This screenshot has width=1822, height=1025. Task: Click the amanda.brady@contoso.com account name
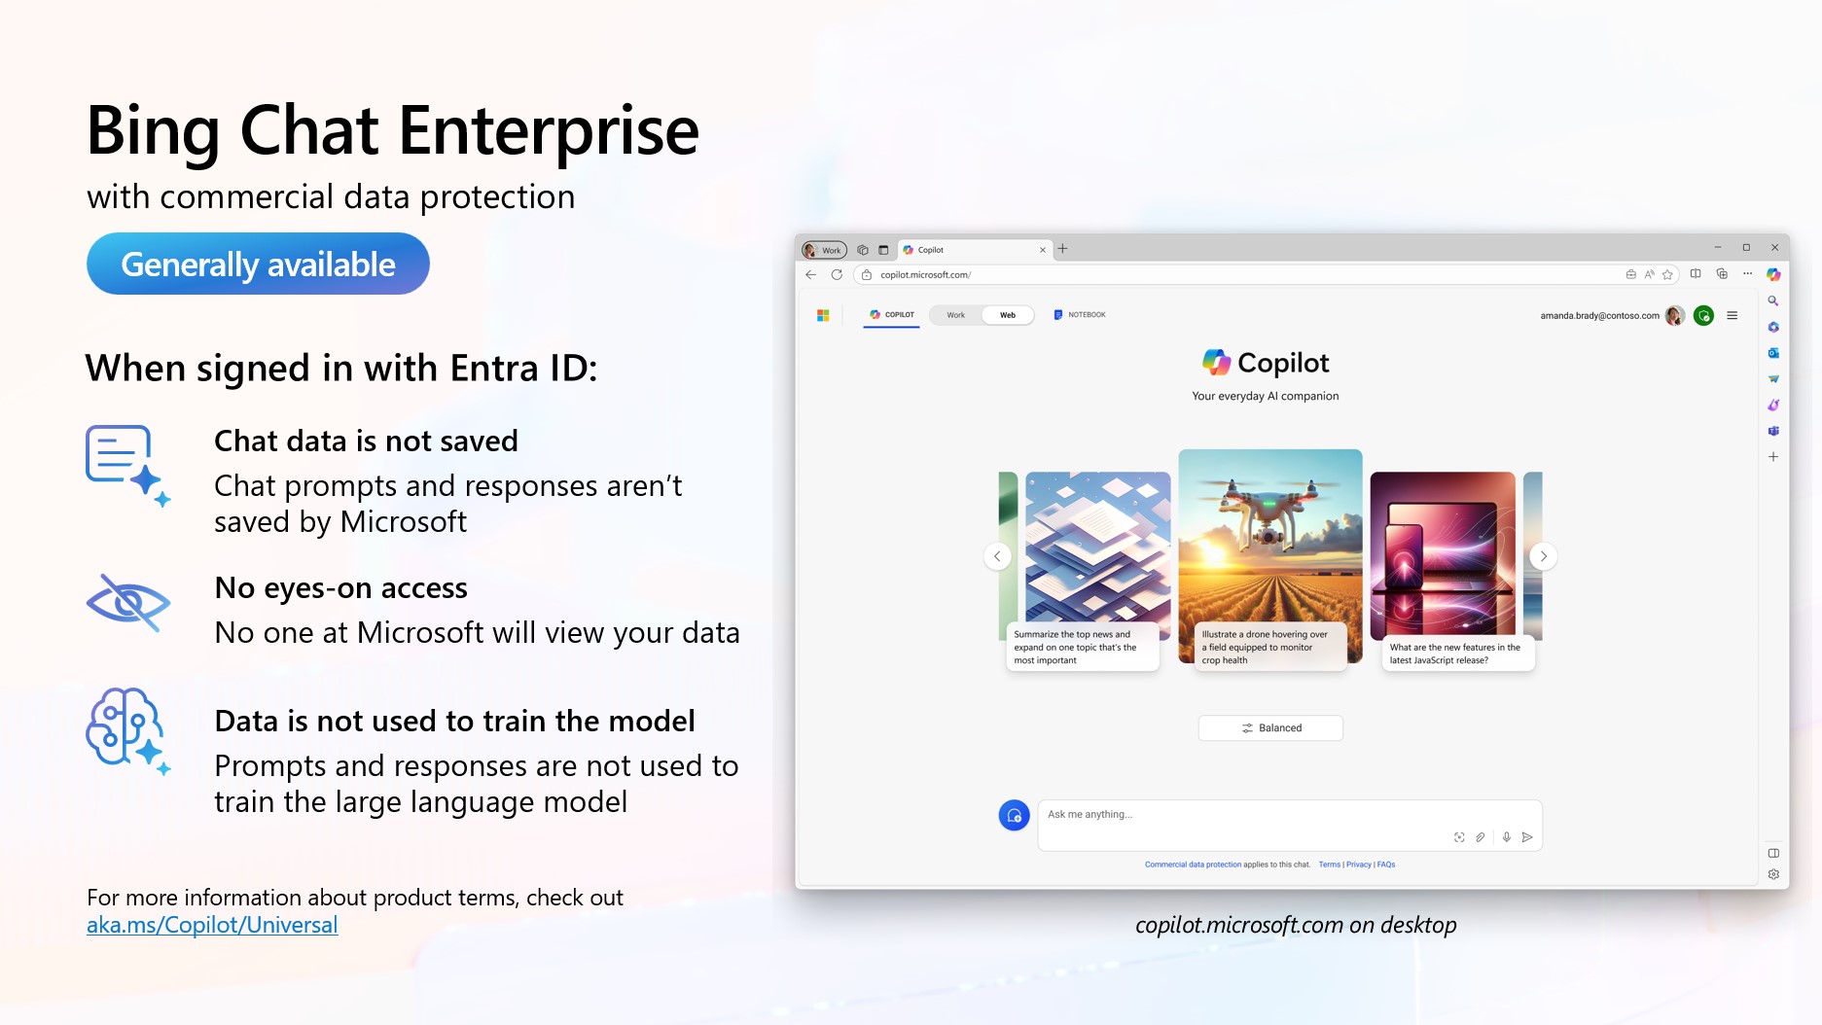pos(1599,316)
